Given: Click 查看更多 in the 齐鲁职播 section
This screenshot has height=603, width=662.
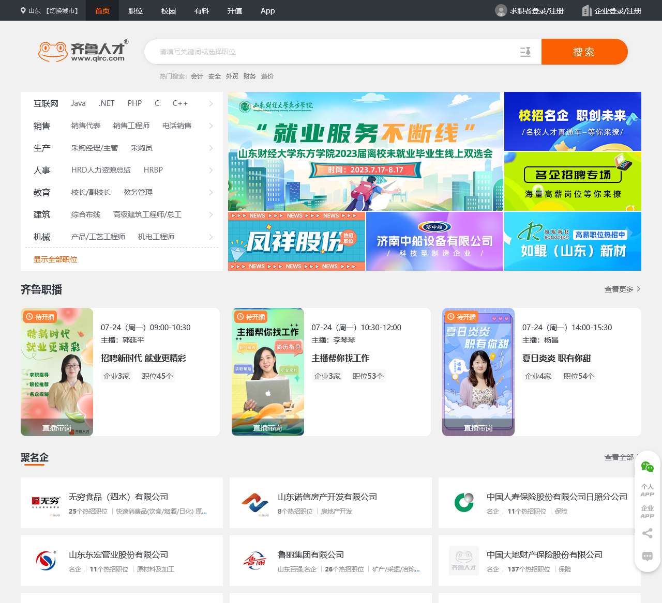Looking at the screenshot, I should point(622,289).
